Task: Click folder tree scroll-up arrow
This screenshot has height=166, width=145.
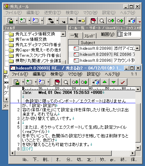Action: point(63,34)
